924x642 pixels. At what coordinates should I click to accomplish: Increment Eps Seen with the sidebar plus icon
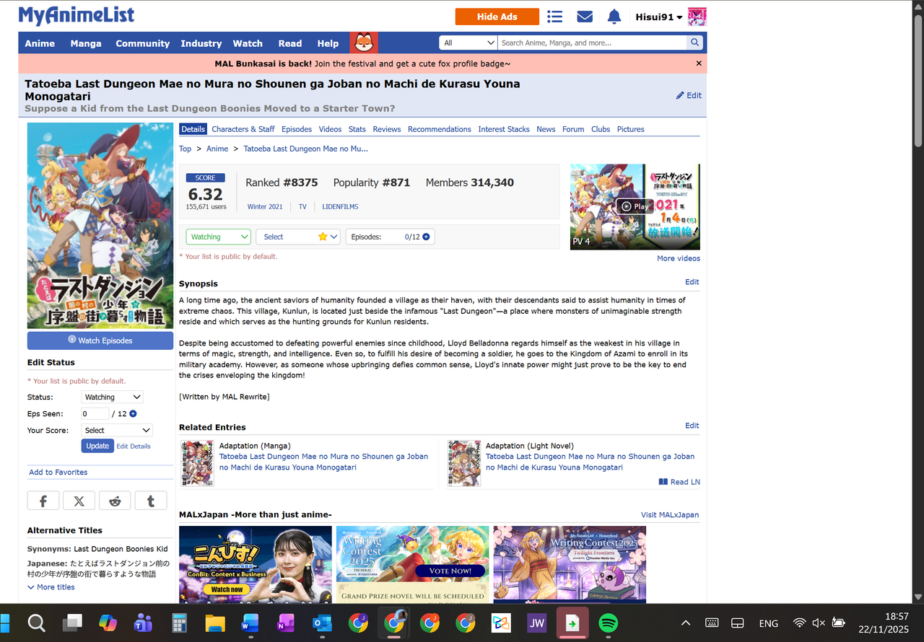(x=133, y=414)
